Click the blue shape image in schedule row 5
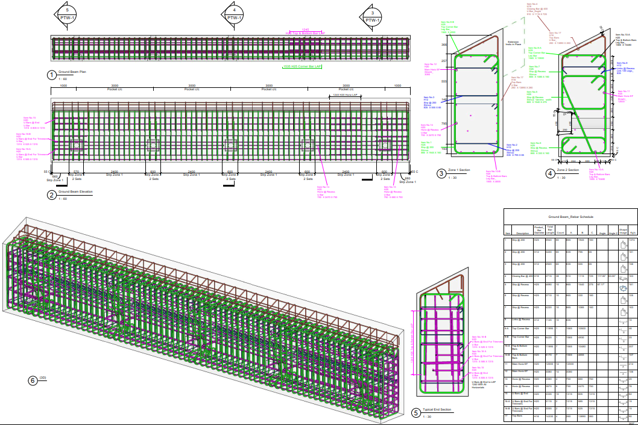The height and width of the screenshot is (425, 638). pyautogui.click(x=623, y=288)
